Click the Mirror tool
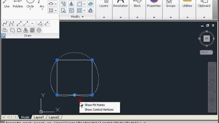This screenshot has height=123, width=219. pos(71,4)
